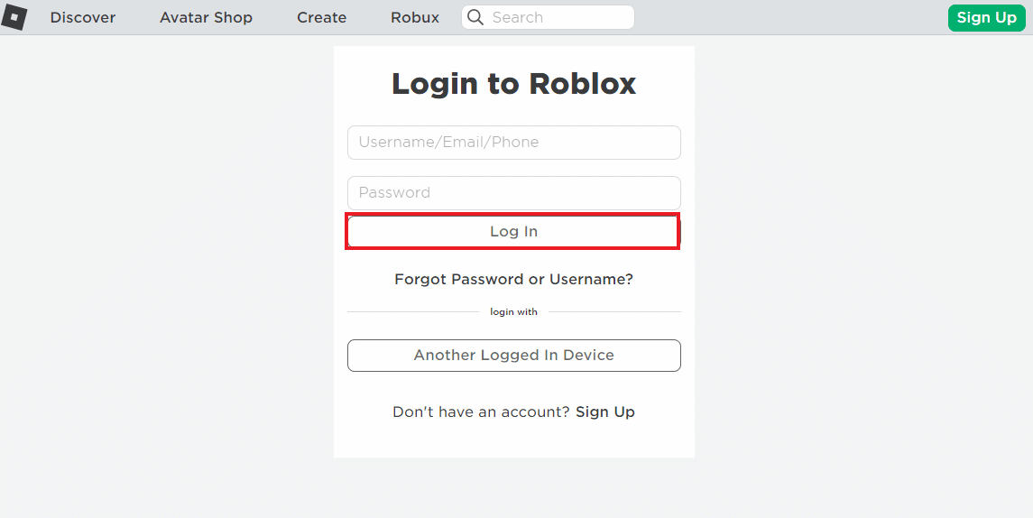Screen dimensions: 1033x518
Task: Open the Create menu item
Action: 321,17
